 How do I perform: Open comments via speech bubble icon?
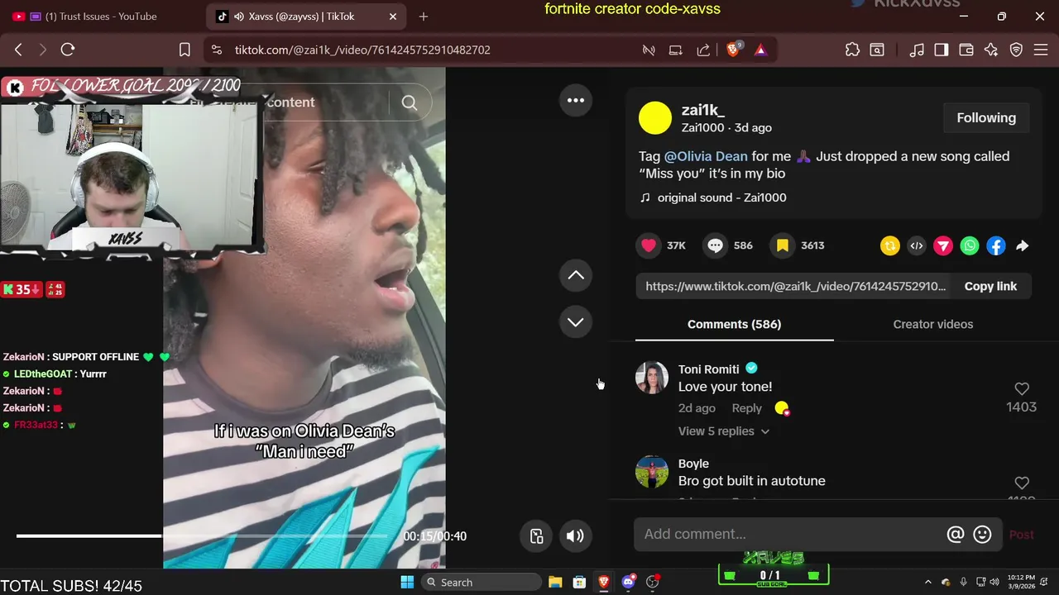tap(715, 245)
